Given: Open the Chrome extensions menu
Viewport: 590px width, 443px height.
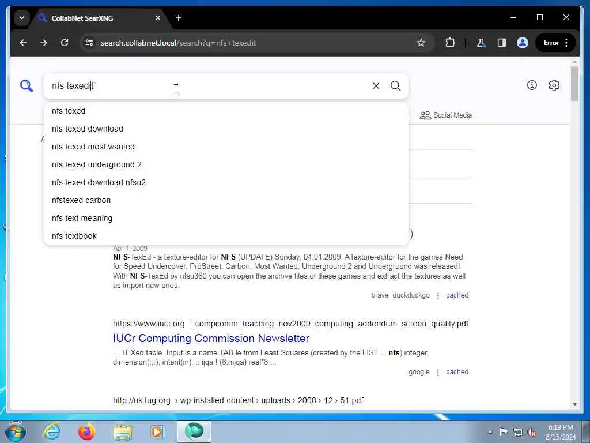Looking at the screenshot, I should 450,43.
